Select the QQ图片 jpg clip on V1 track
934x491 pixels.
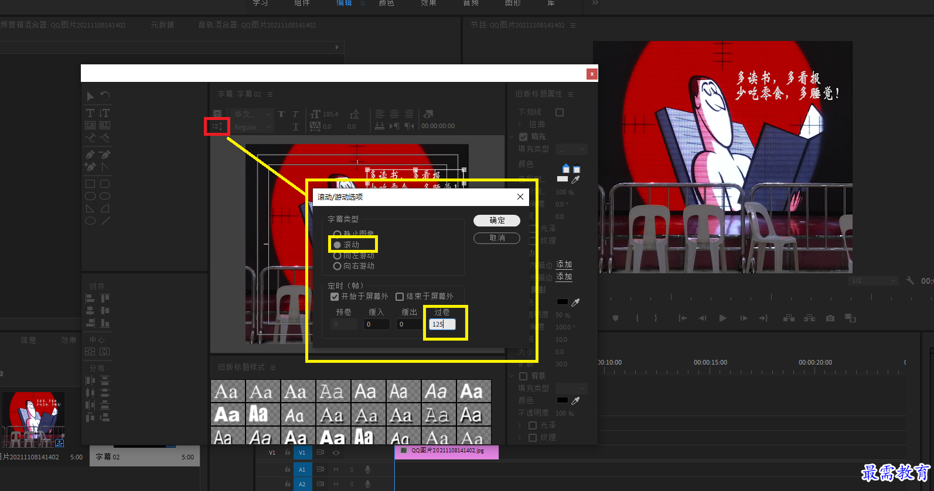[446, 452]
